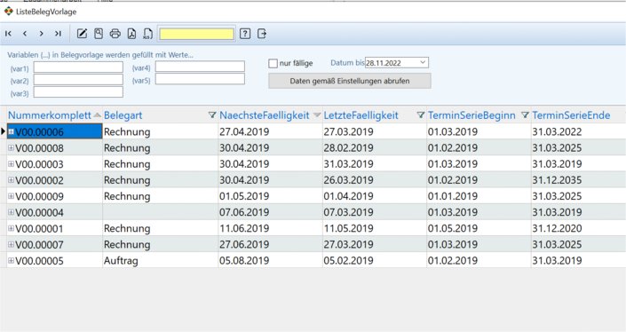Open filter for Belegart column
626x332 pixels.
[212, 115]
